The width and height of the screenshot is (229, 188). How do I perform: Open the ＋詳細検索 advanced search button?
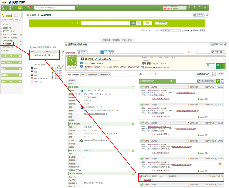click(x=161, y=23)
